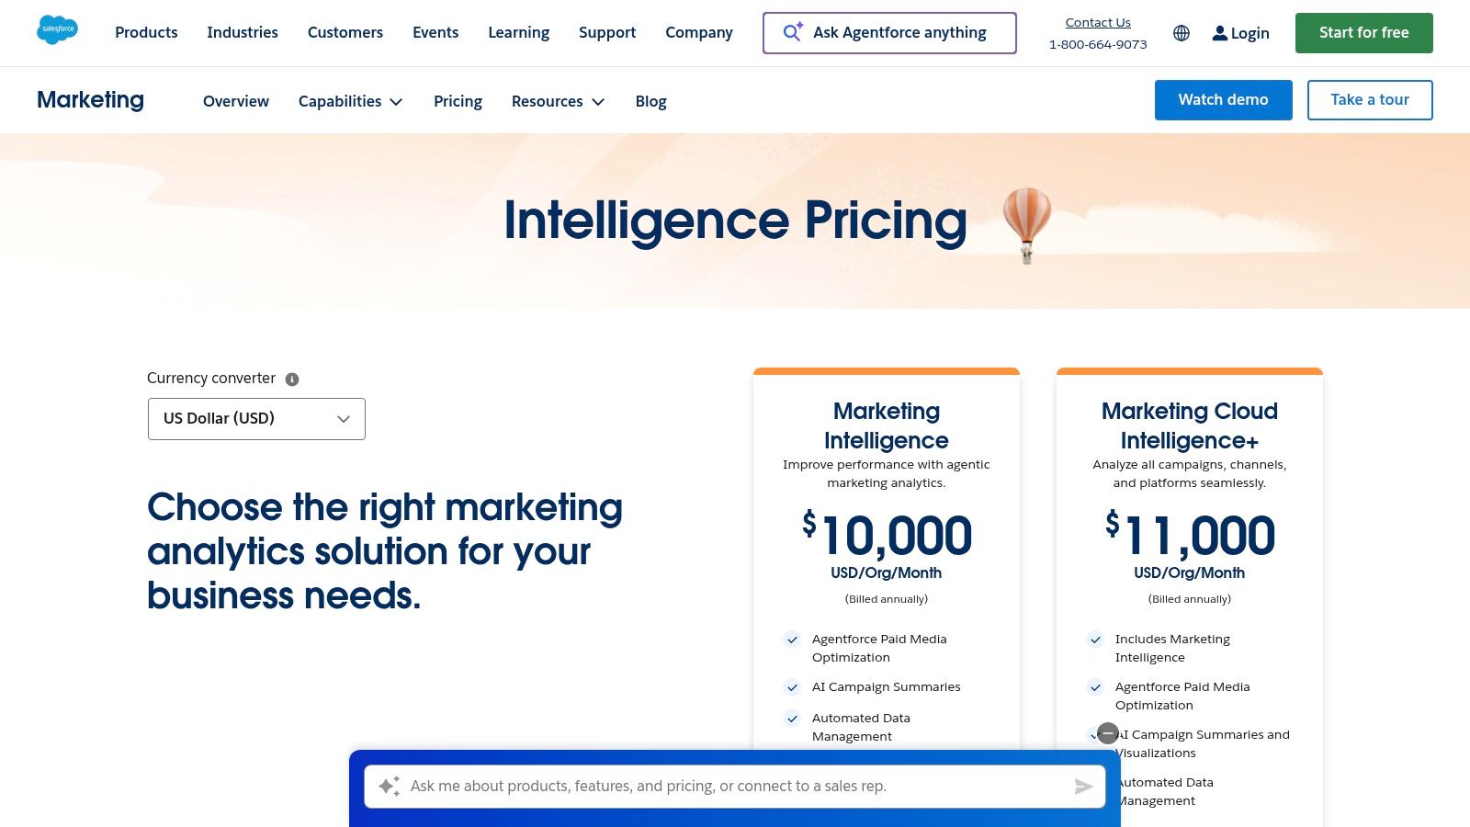
Task: Open the US Dollar currency dropdown
Action: pos(256,418)
